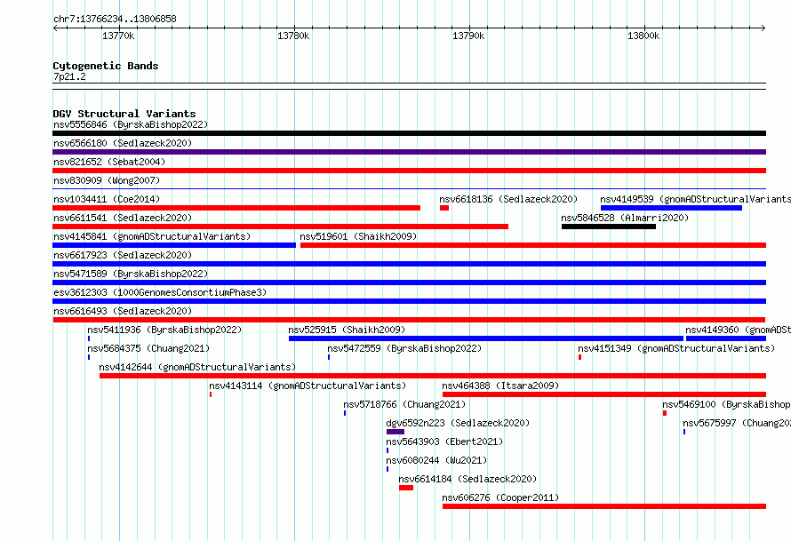Click the red nsv464388 Itsara2009 bar
Image resolution: width=791 pixels, height=541 pixels.
604,394
